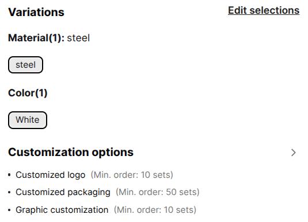308x222 pixels.
Task: Click the minimum order text beside Customized logo
Action: coord(132,175)
